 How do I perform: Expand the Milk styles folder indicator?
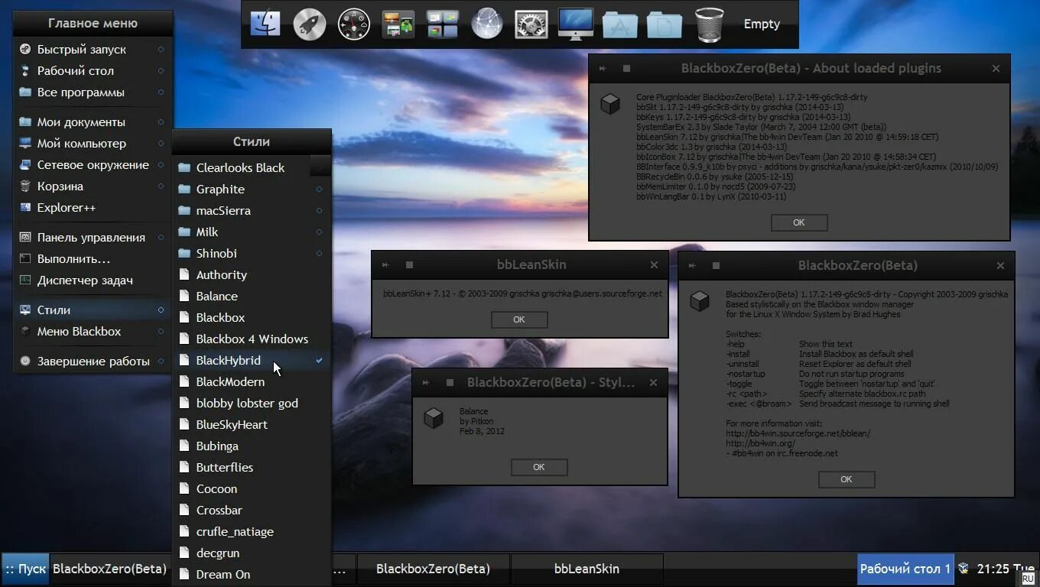point(319,232)
